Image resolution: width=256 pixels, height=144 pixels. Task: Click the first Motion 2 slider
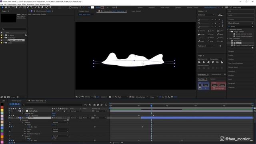tap(204, 20)
